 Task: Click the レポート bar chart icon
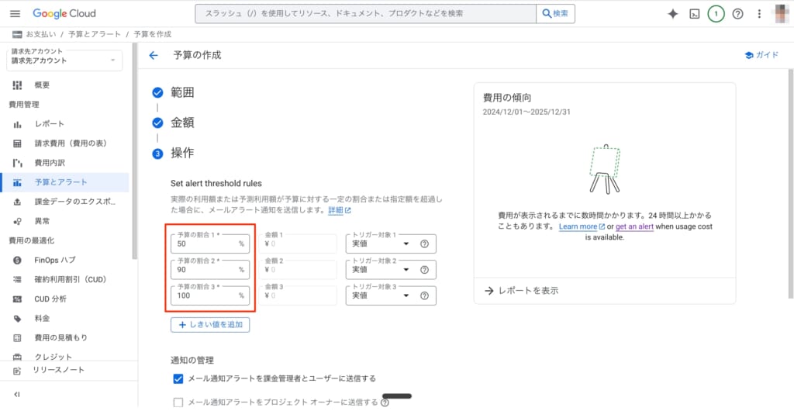17,124
